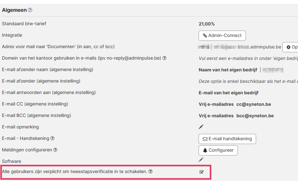Click help icon beside kantoor domein setting
The height and width of the screenshot is (181, 298).
point(165,58)
